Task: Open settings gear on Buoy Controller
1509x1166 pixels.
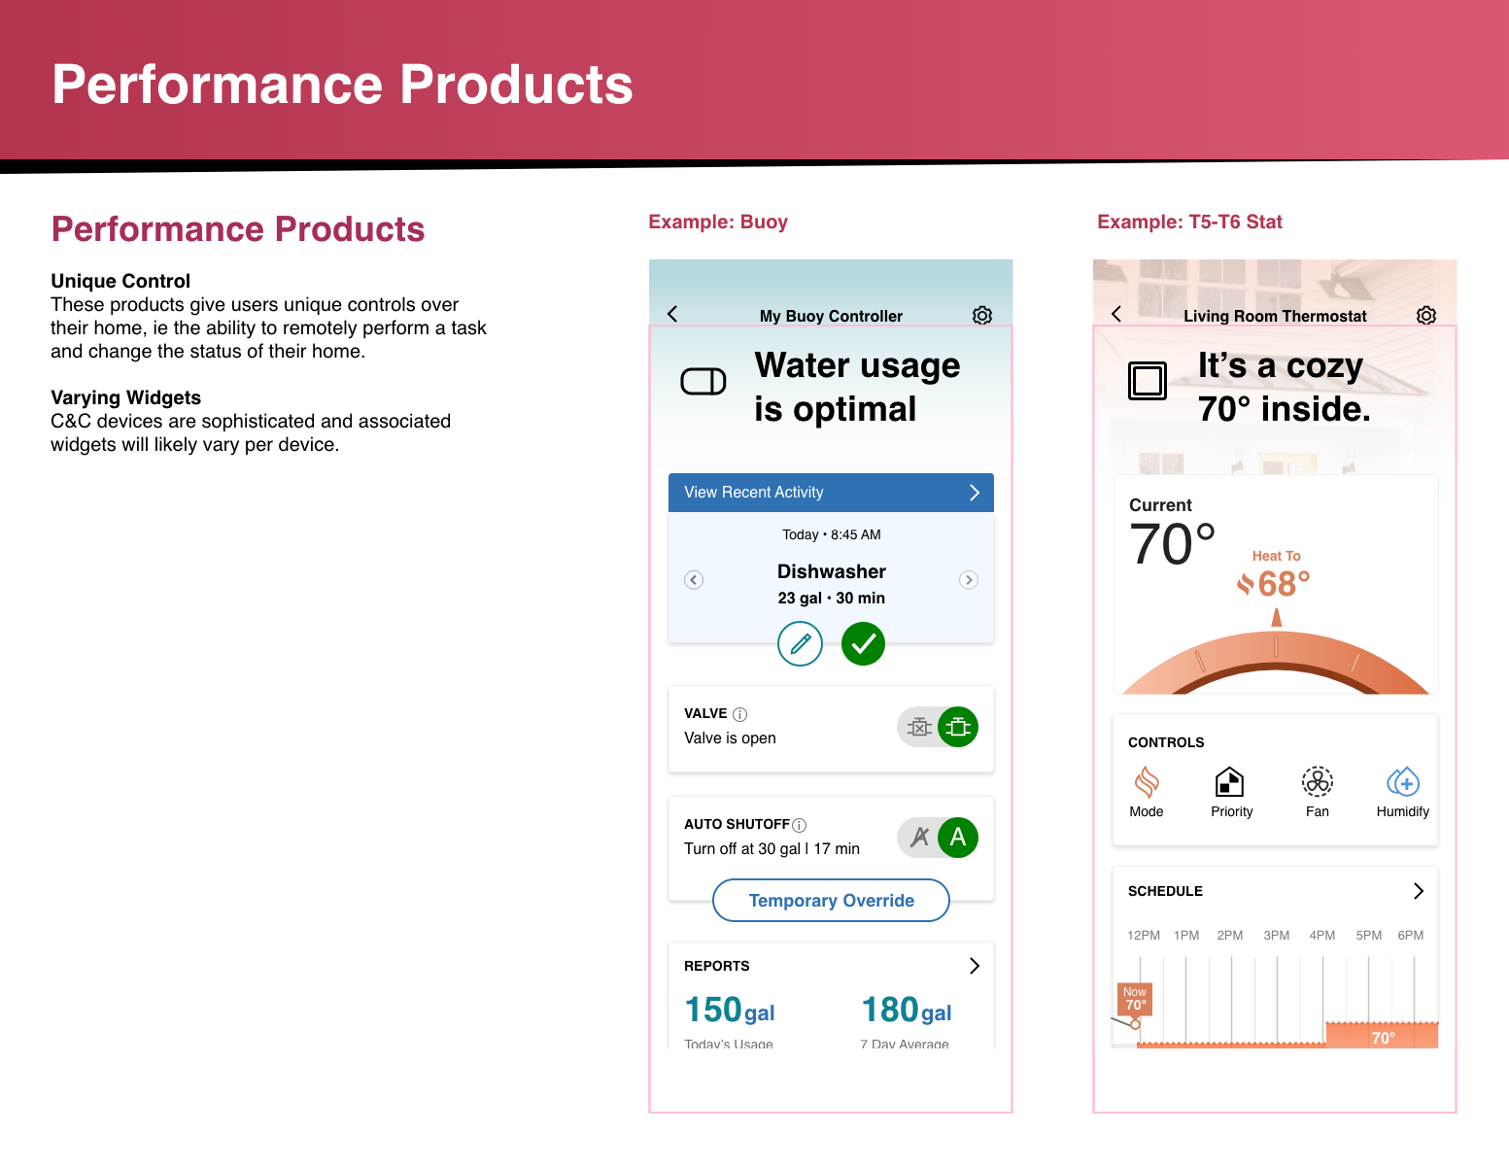Action: pyautogui.click(x=982, y=315)
